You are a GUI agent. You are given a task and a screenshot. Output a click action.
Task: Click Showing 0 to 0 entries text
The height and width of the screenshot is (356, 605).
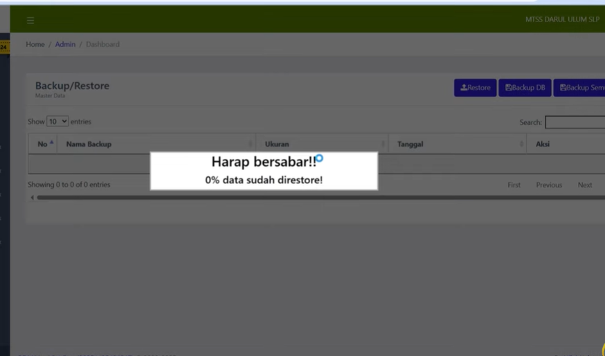click(69, 185)
